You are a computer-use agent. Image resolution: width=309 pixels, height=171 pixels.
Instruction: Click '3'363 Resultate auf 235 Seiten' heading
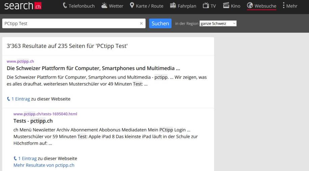pyautogui.click(x=67, y=46)
